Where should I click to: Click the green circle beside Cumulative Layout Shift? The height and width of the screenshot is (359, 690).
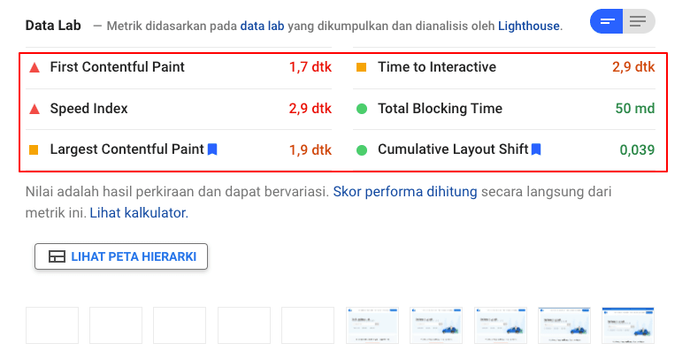pos(362,149)
